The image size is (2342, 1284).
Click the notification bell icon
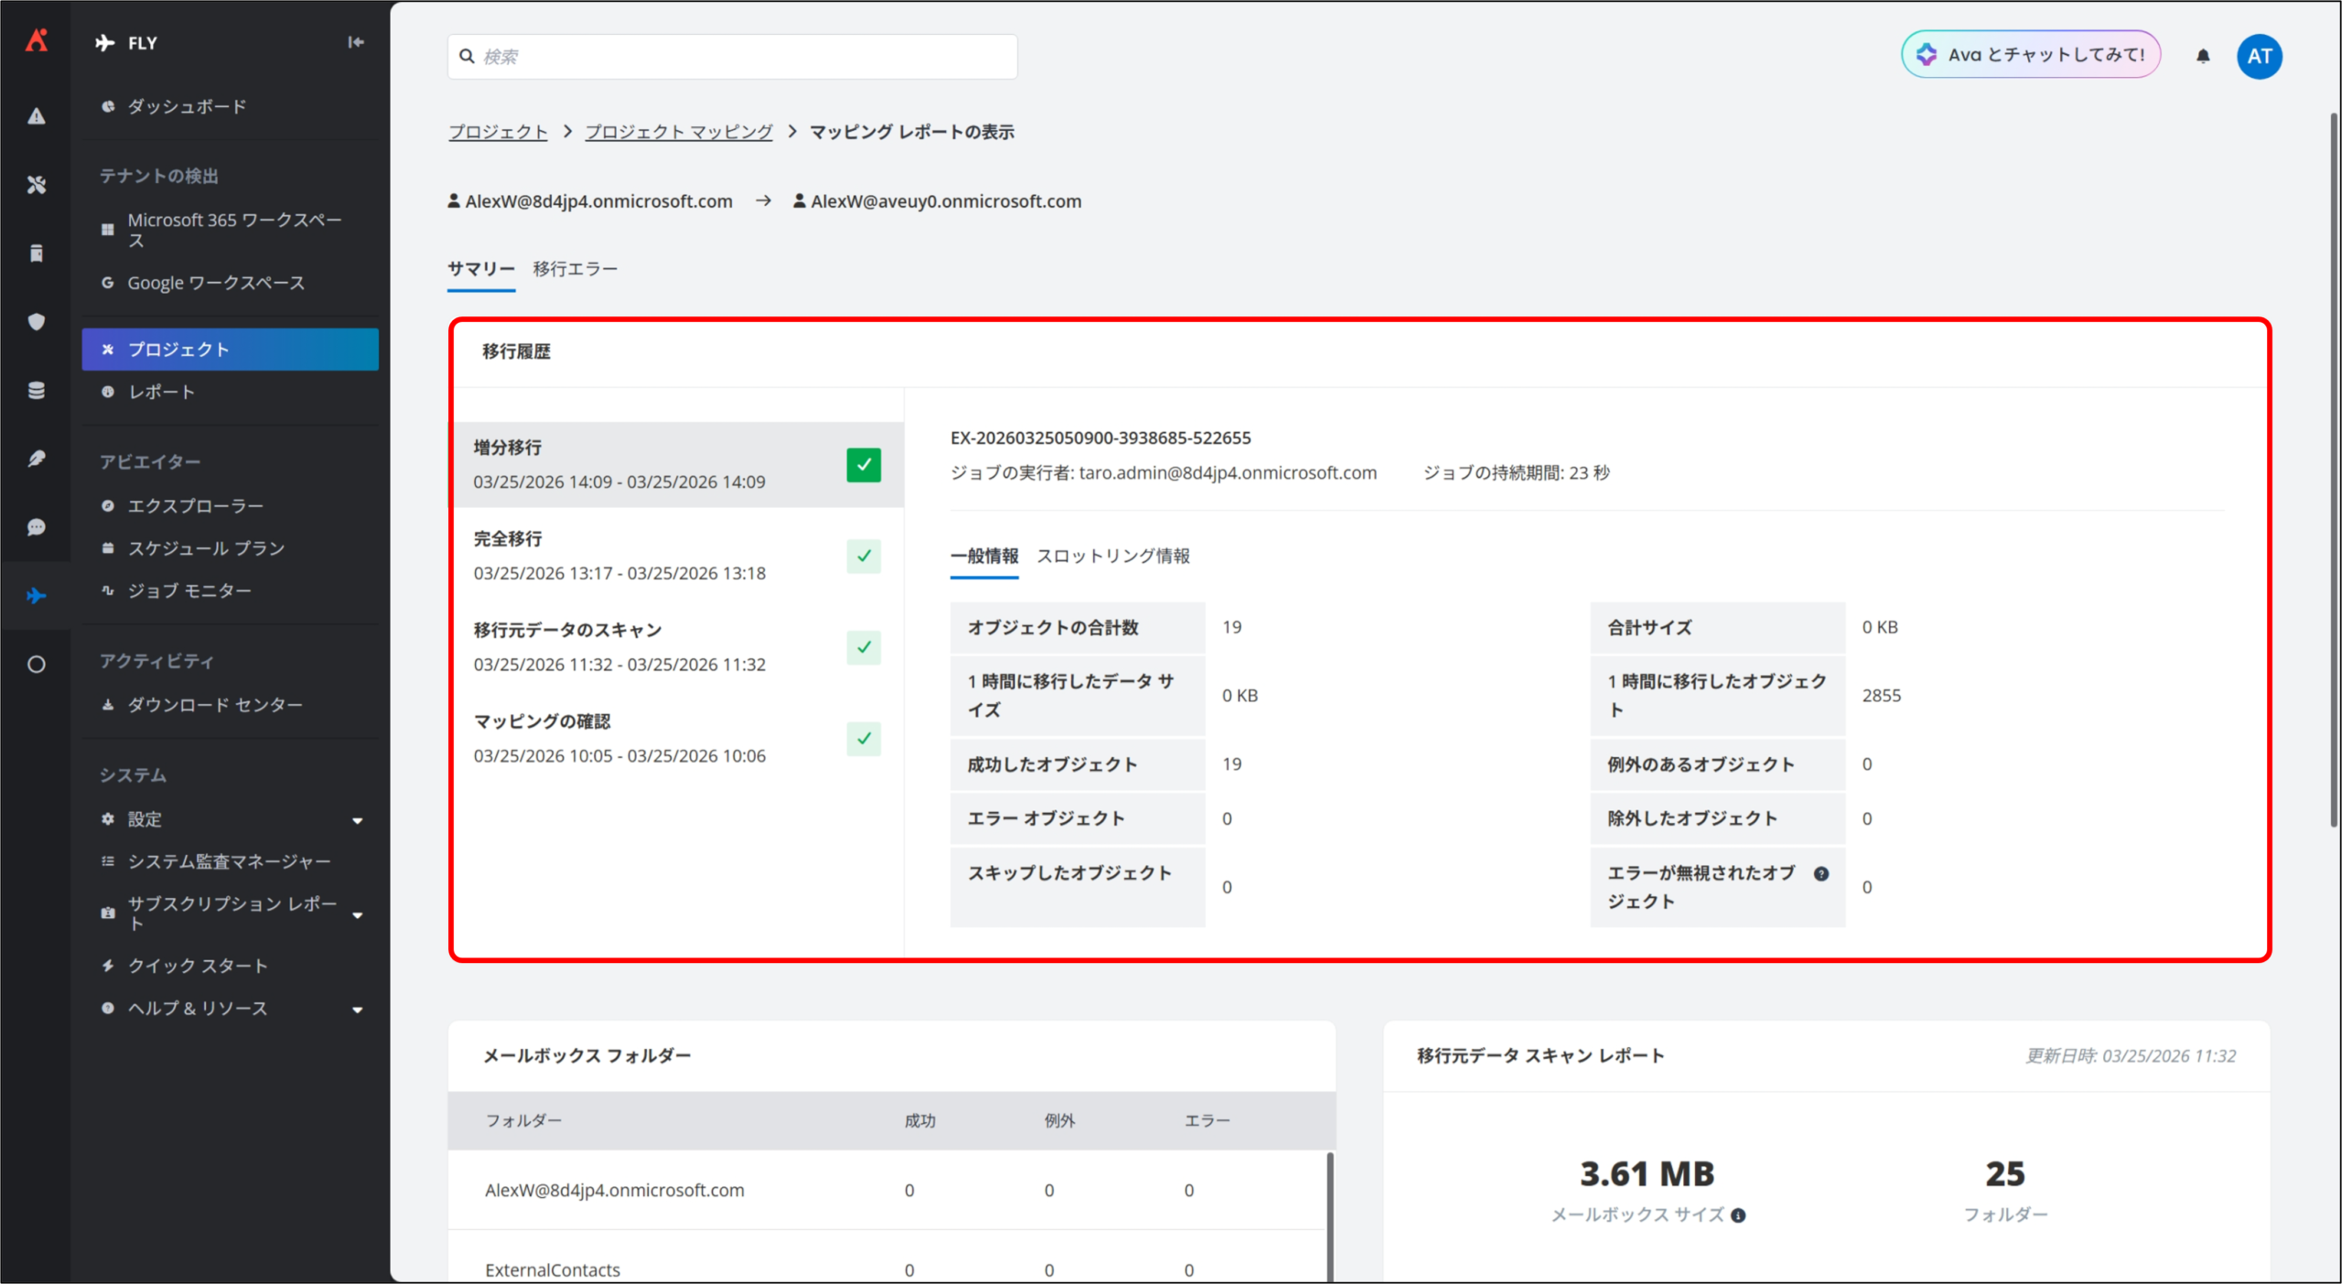tap(2203, 56)
